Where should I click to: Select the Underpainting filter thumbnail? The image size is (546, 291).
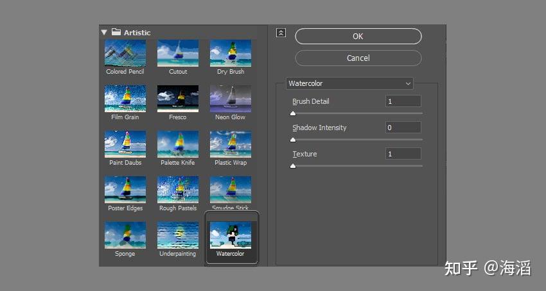[178, 235]
